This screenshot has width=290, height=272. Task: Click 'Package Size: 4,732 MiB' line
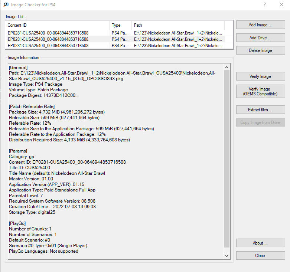57,112
